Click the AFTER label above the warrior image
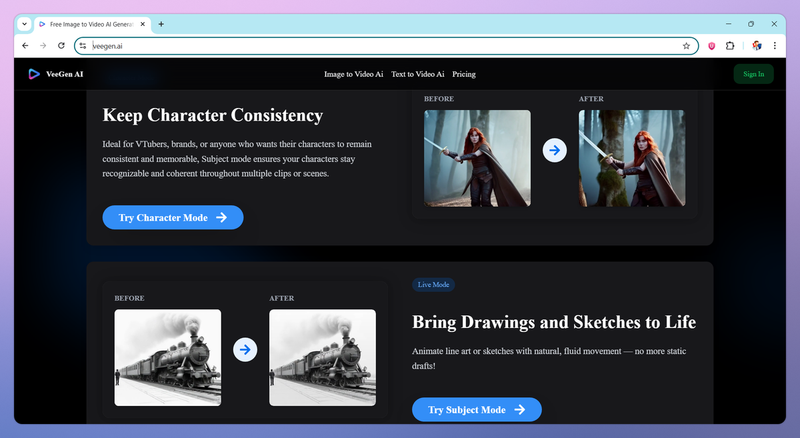800x438 pixels. [591, 99]
